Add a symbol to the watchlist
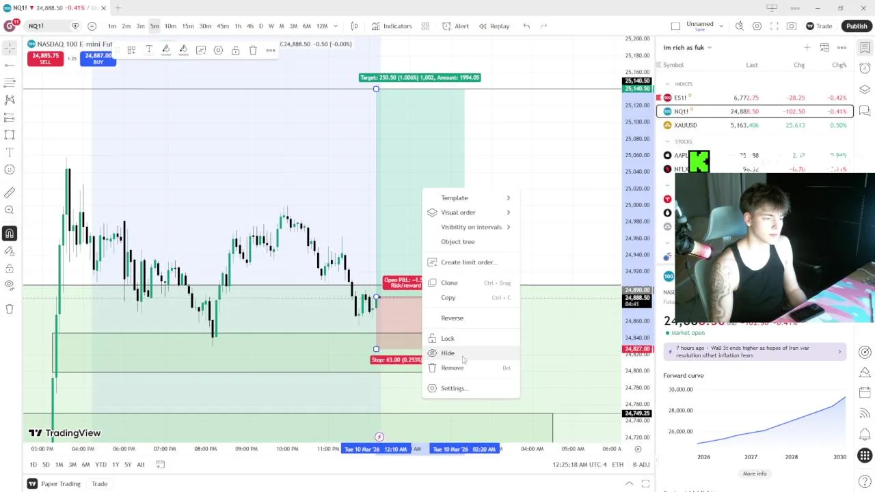 tap(807, 47)
